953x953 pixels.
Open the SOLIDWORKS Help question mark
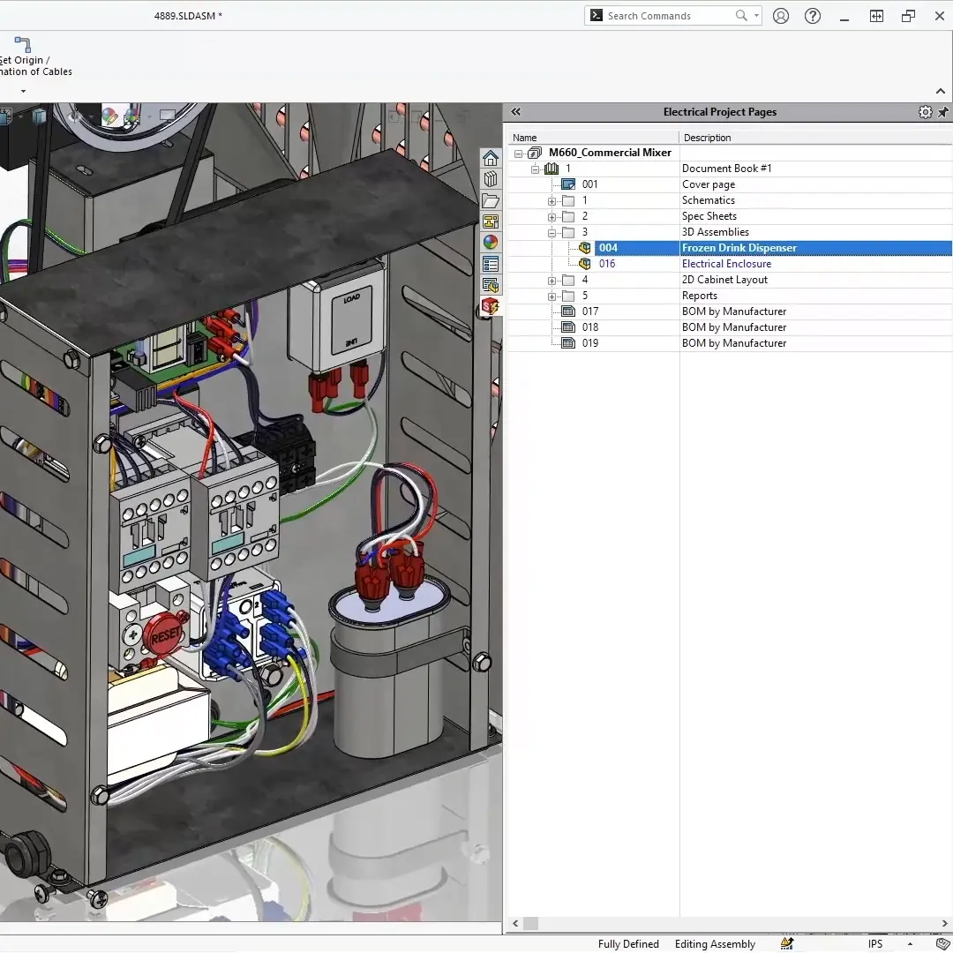tap(813, 15)
